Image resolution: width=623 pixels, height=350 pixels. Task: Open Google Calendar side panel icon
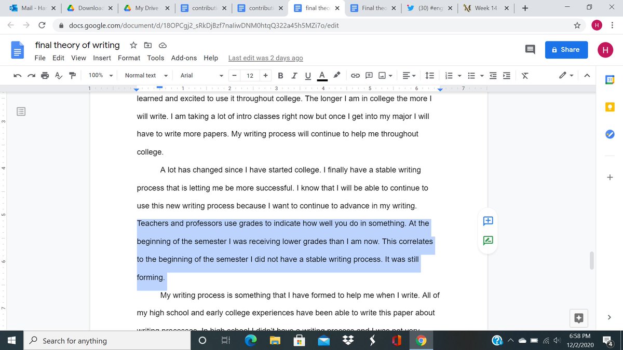610,81
